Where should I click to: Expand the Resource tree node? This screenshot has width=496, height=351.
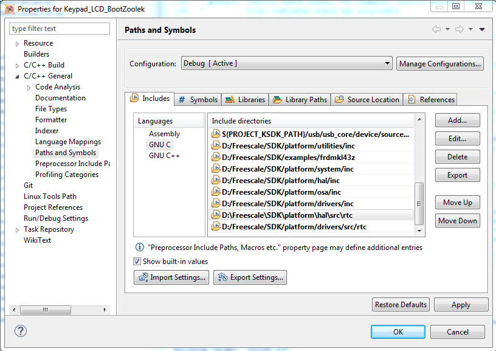tap(18, 44)
